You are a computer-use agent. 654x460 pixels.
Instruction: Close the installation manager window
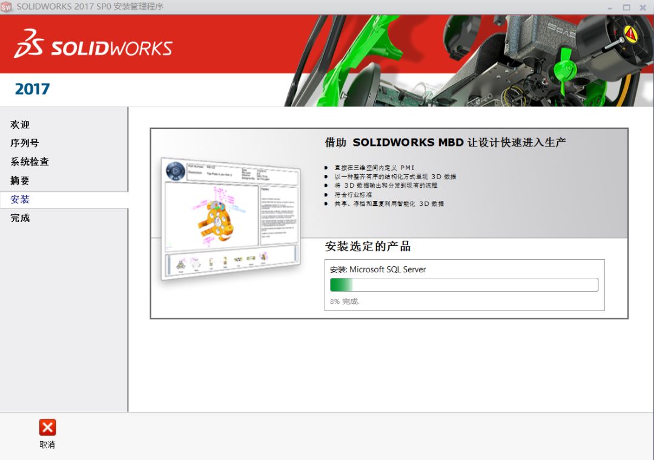(642, 7)
